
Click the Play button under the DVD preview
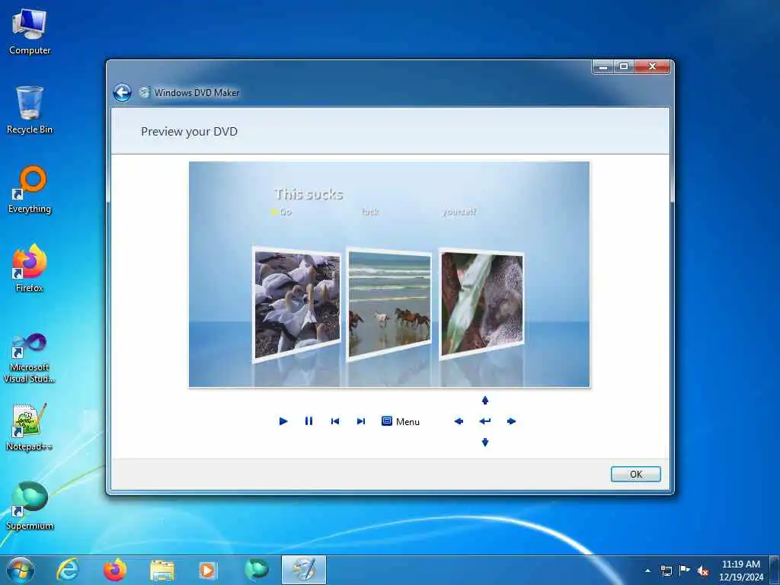click(283, 421)
